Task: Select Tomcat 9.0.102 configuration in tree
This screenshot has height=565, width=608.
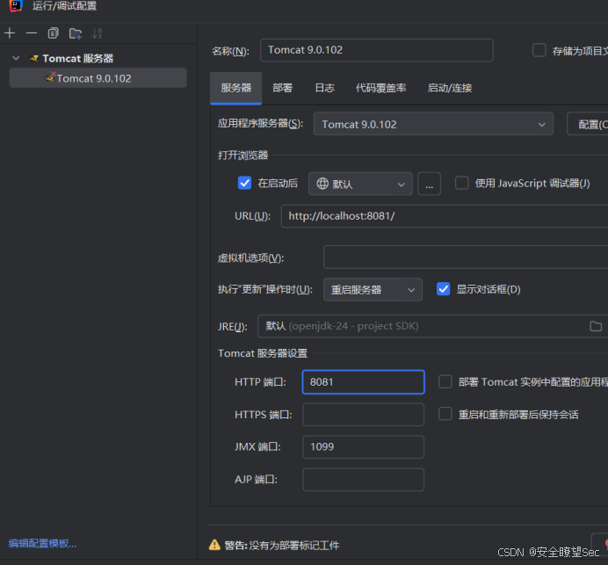Action: [x=98, y=78]
